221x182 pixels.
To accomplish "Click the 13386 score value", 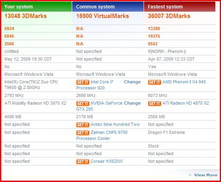I will pyautogui.click(x=154, y=28).
